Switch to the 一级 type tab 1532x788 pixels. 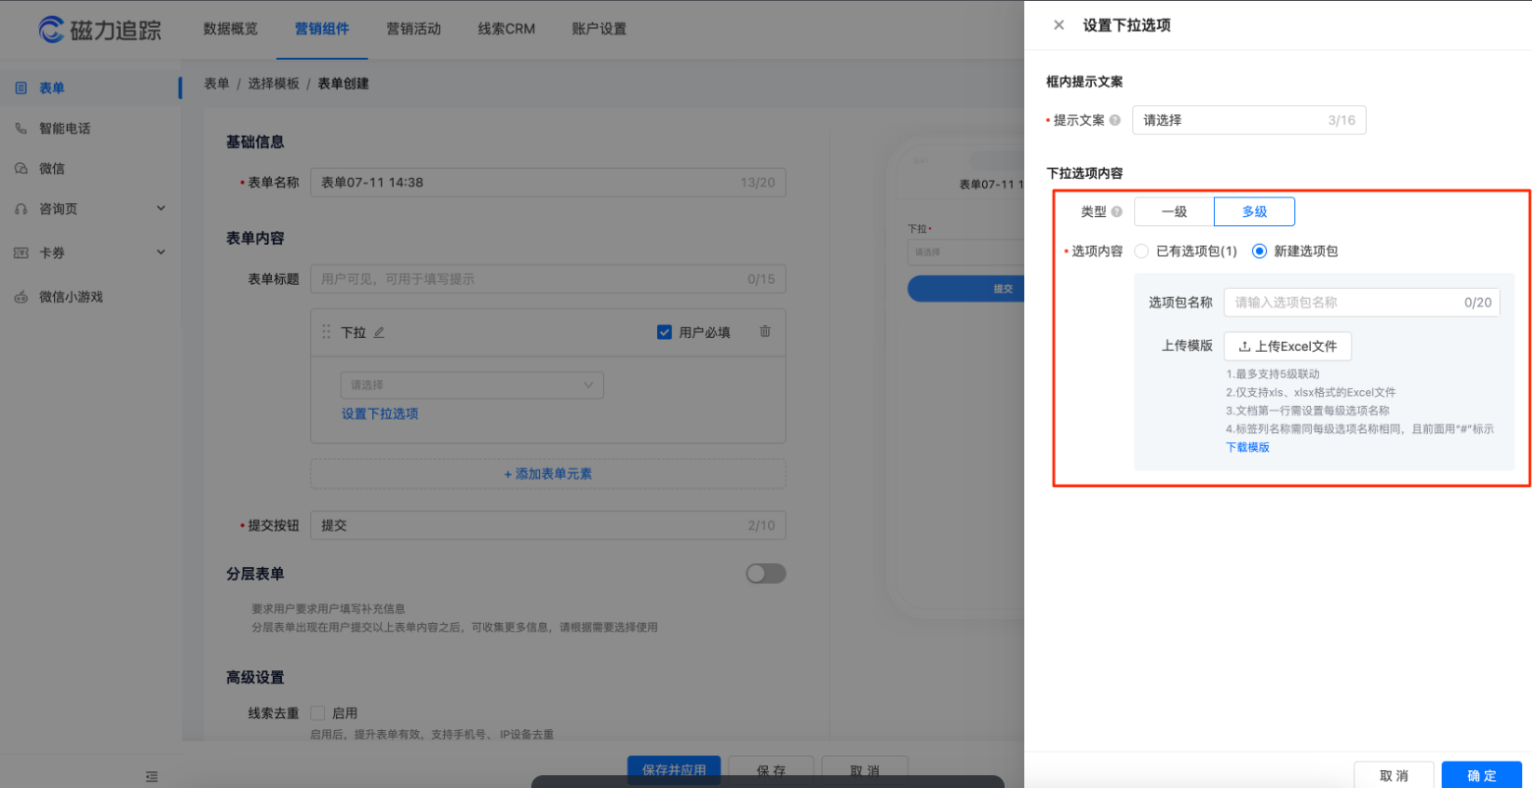click(1173, 211)
